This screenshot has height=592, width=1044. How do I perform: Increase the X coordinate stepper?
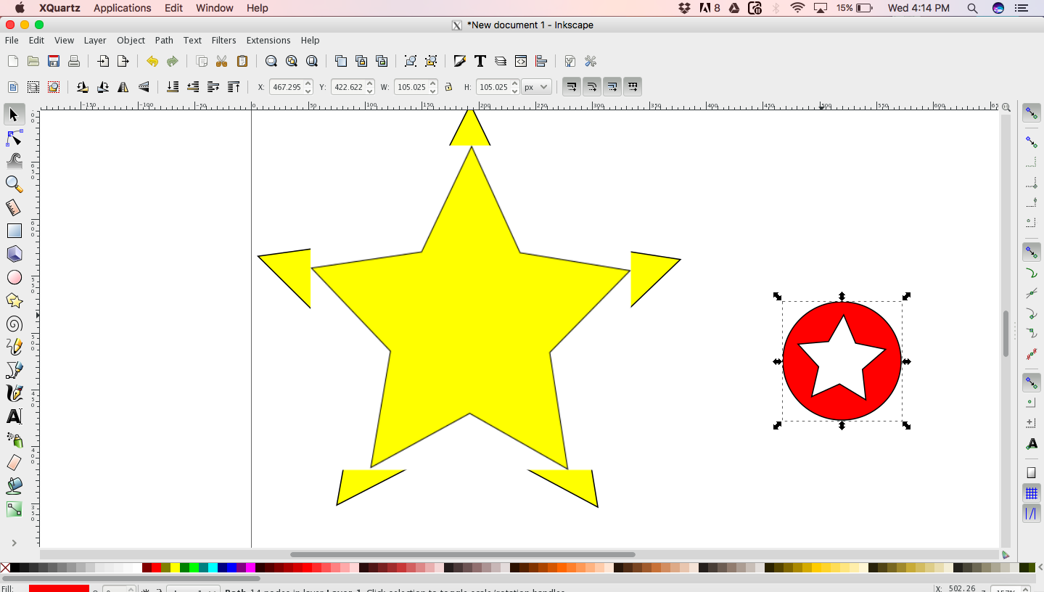coord(308,83)
